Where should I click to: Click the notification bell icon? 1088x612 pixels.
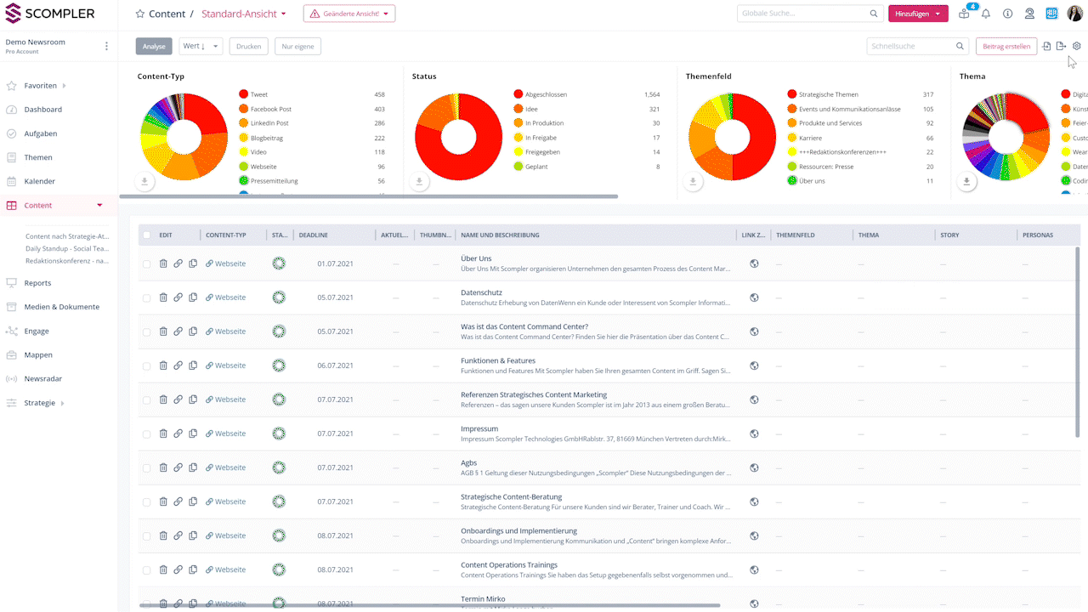pos(986,14)
